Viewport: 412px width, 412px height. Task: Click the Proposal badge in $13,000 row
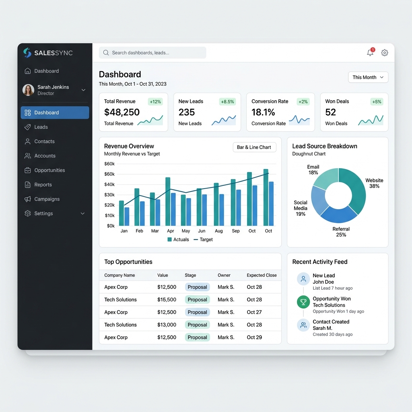[197, 325]
